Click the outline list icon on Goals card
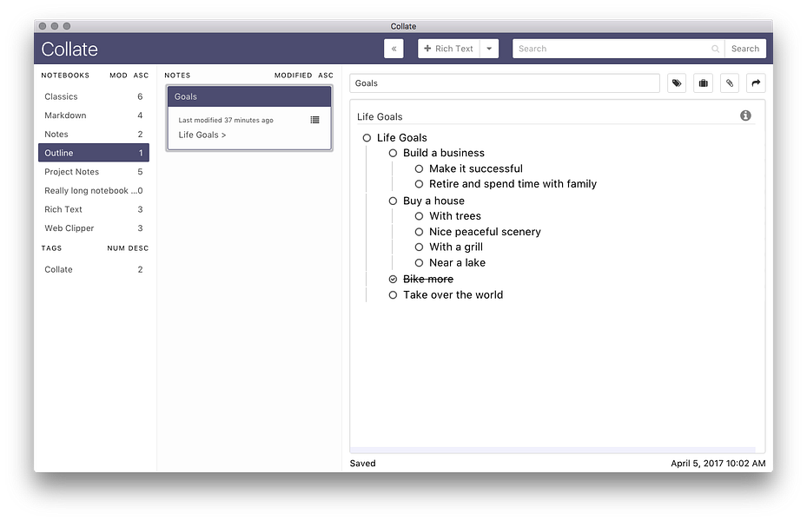The height and width of the screenshot is (521, 807). [x=314, y=120]
